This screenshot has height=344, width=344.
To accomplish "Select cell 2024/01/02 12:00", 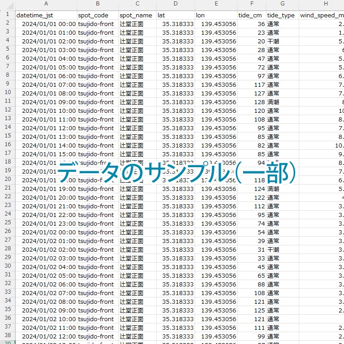I will coord(46,337).
